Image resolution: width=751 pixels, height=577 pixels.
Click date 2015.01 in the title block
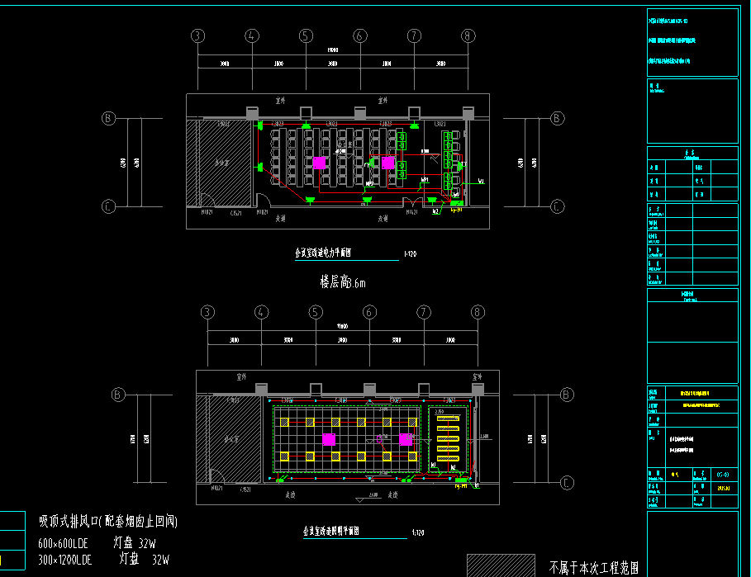click(723, 489)
